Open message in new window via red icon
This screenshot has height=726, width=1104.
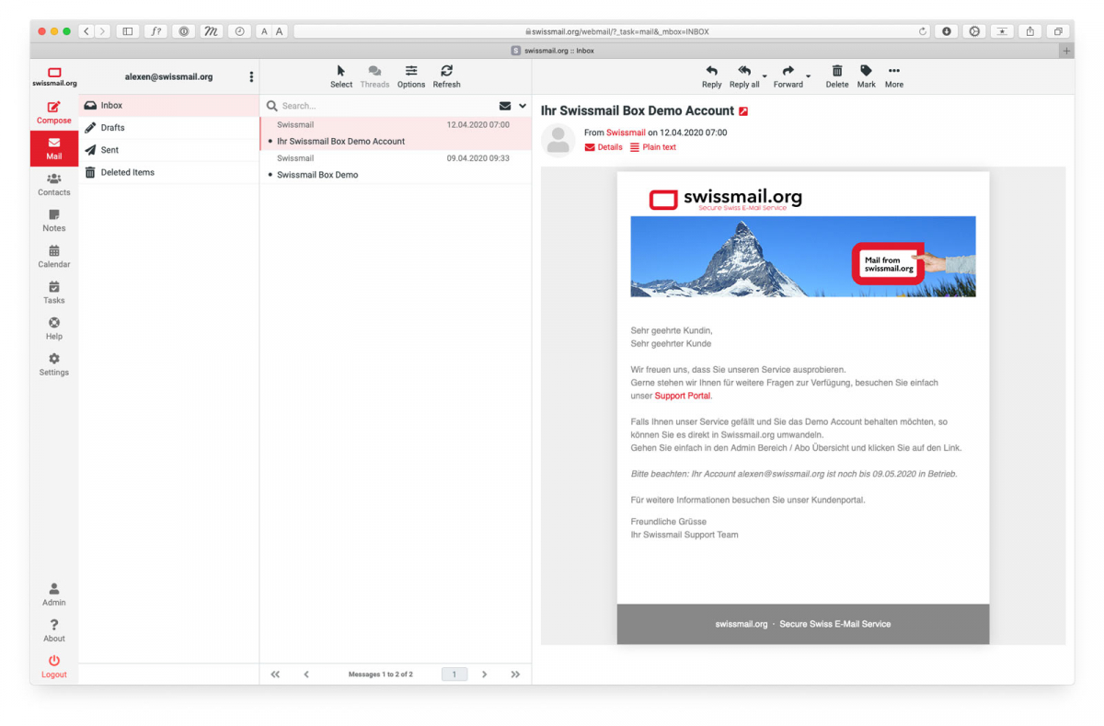point(743,111)
